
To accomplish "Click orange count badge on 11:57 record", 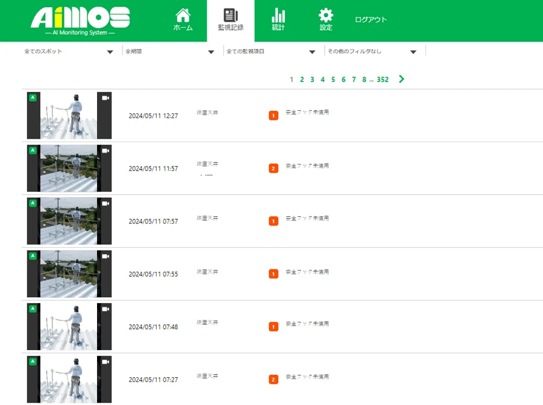I will click(274, 168).
